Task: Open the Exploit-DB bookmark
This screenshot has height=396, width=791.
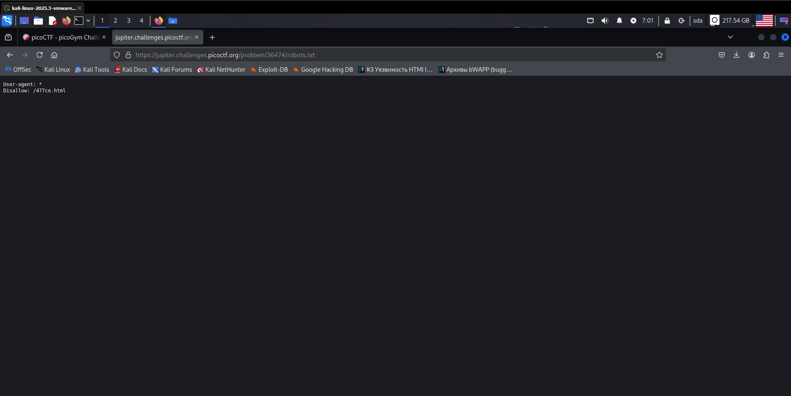Action: [269, 70]
